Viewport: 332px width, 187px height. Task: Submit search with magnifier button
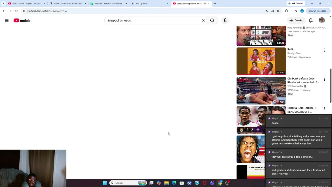click(x=212, y=21)
